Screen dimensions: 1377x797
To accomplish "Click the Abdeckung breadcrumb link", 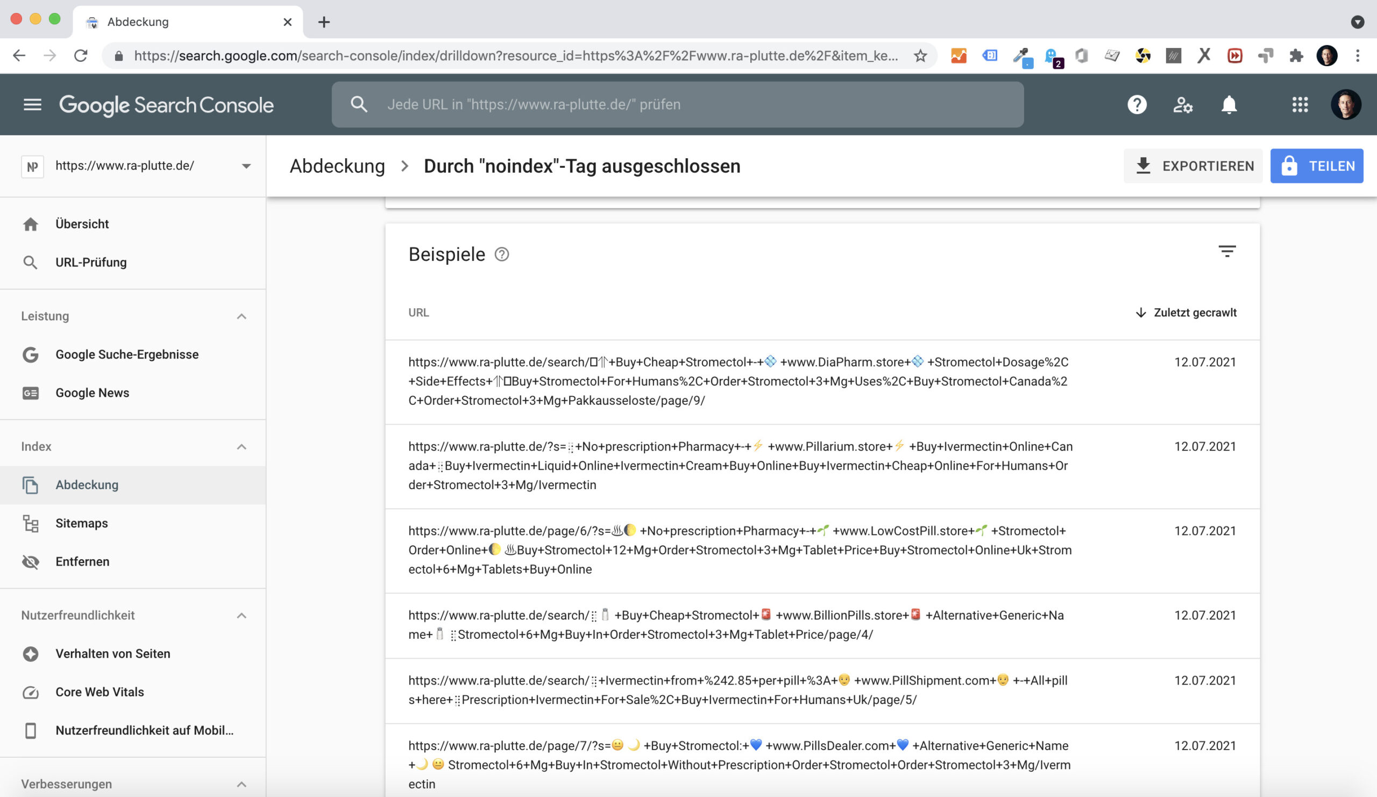I will (337, 166).
